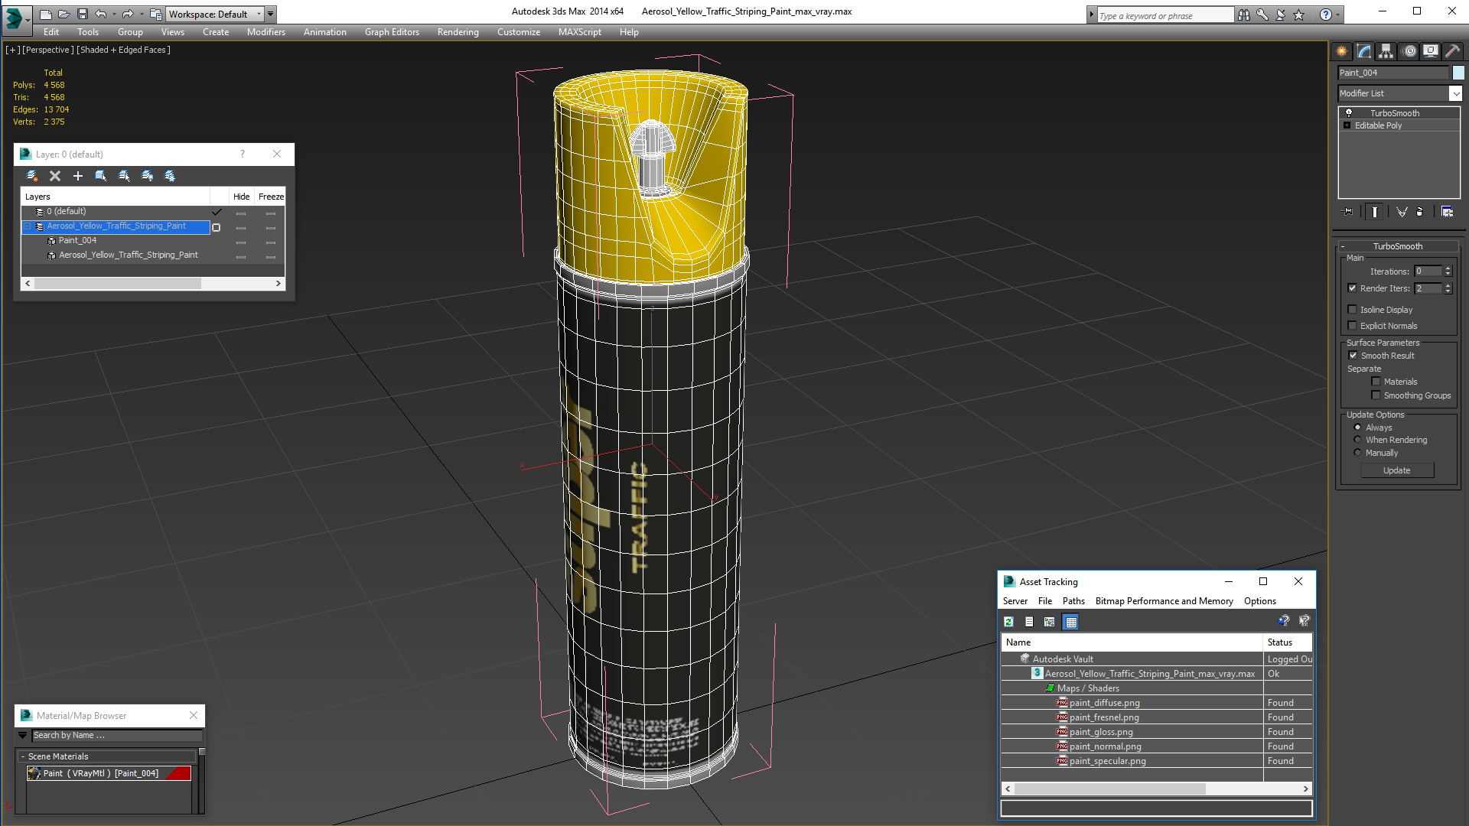Viewport: 1469px width, 826px height.
Task: Open the Hierarchy panel tab
Action: pyautogui.click(x=1386, y=51)
